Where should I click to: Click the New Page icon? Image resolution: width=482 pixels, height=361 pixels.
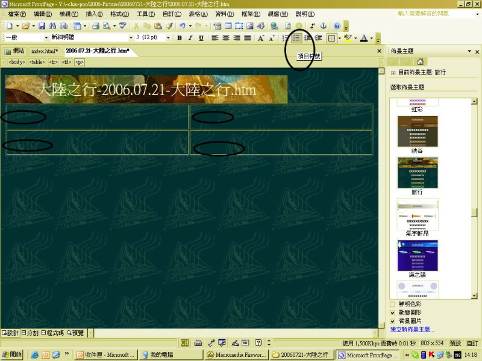click(10, 26)
